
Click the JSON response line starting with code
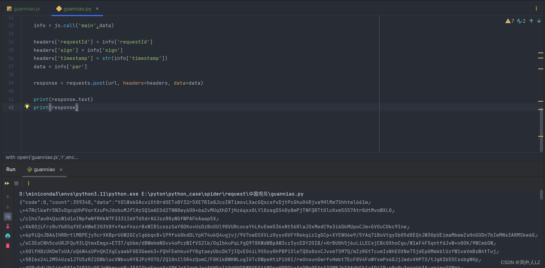(195, 202)
